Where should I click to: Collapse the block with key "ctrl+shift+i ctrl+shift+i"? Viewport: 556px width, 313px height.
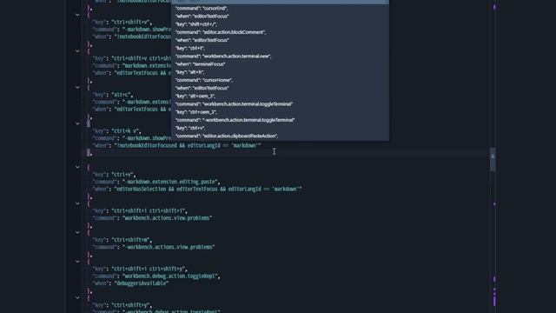[77, 203]
